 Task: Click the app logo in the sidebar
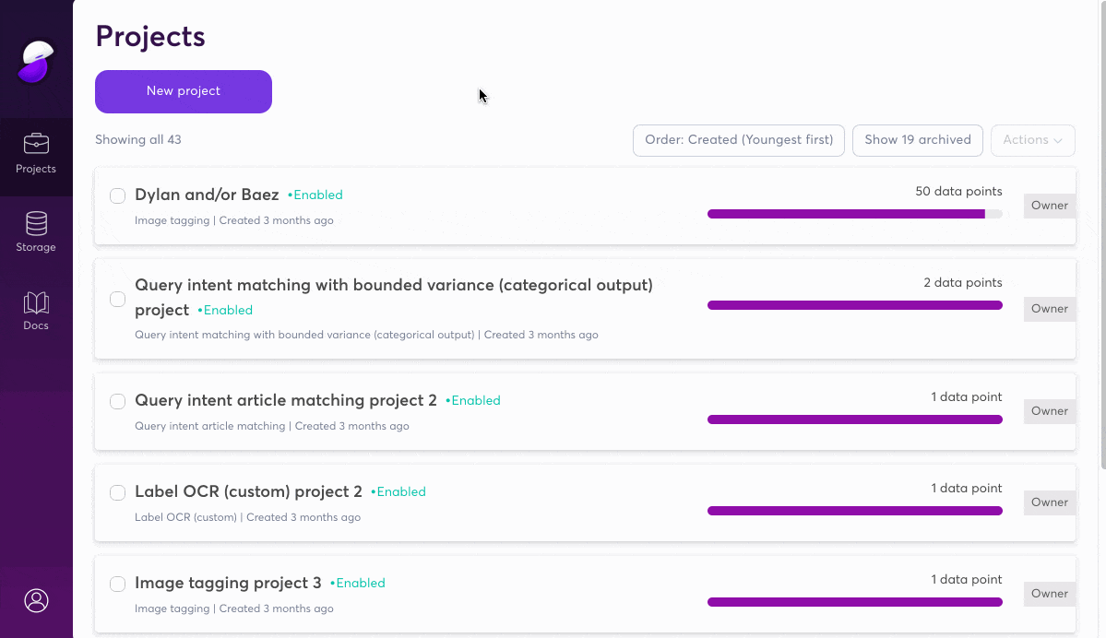(x=36, y=62)
